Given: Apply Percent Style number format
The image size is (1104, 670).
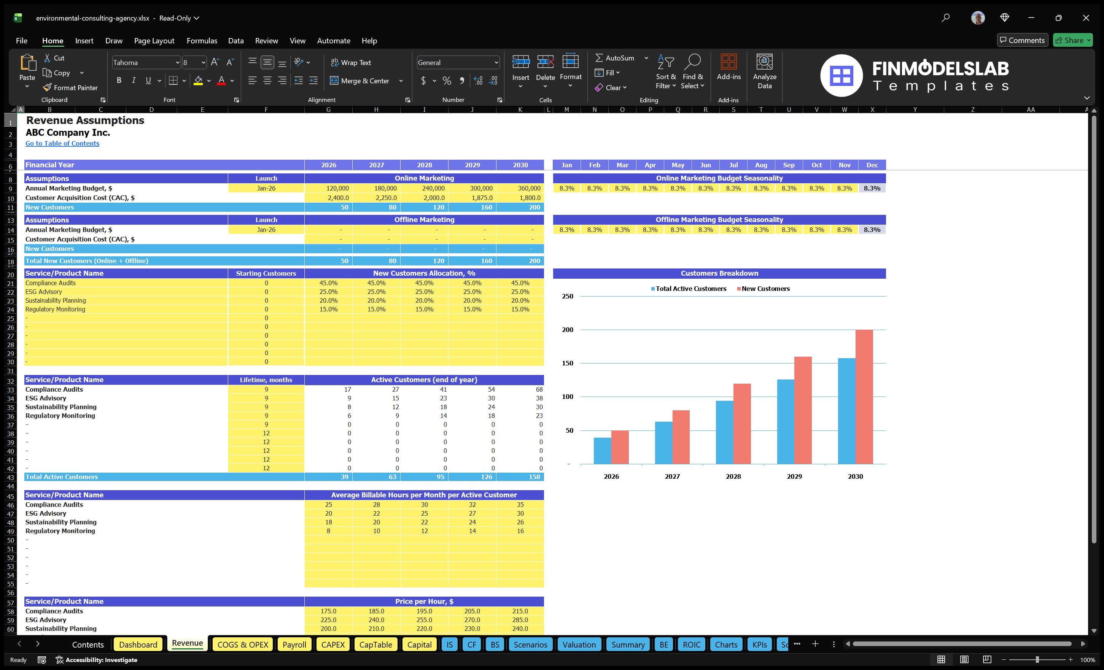Looking at the screenshot, I should pyautogui.click(x=447, y=81).
